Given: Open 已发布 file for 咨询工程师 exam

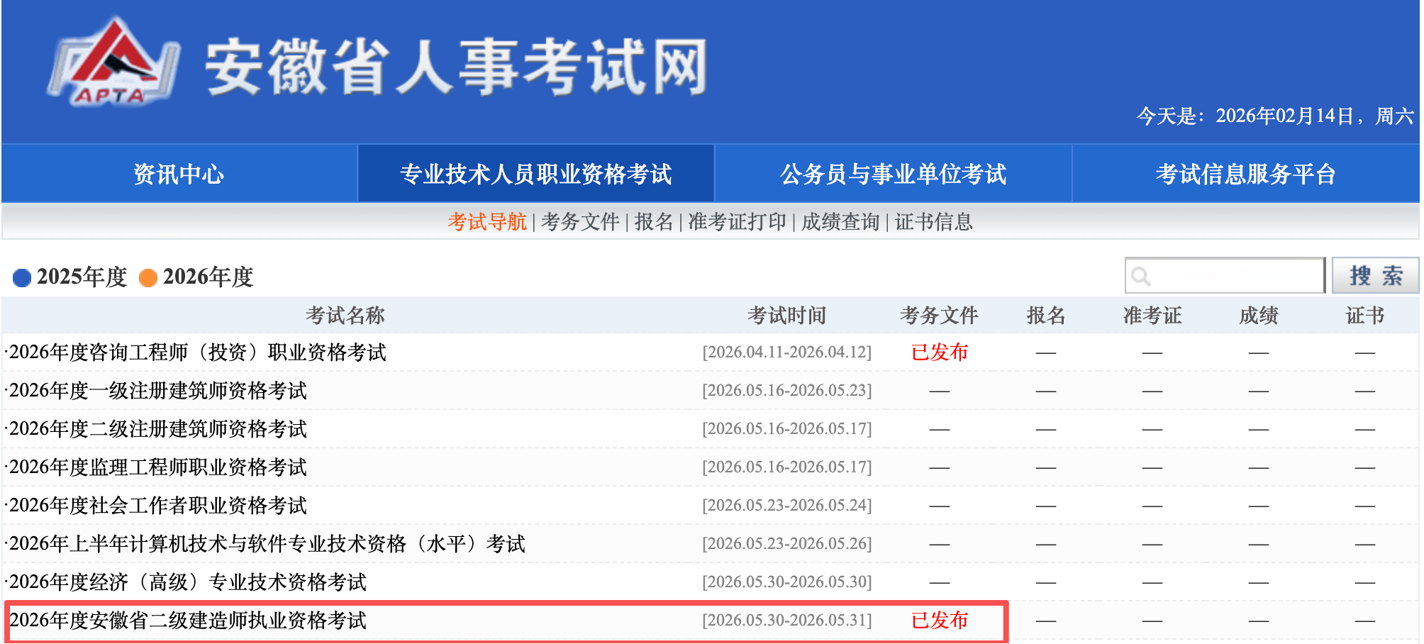Looking at the screenshot, I should pyautogui.click(x=939, y=352).
